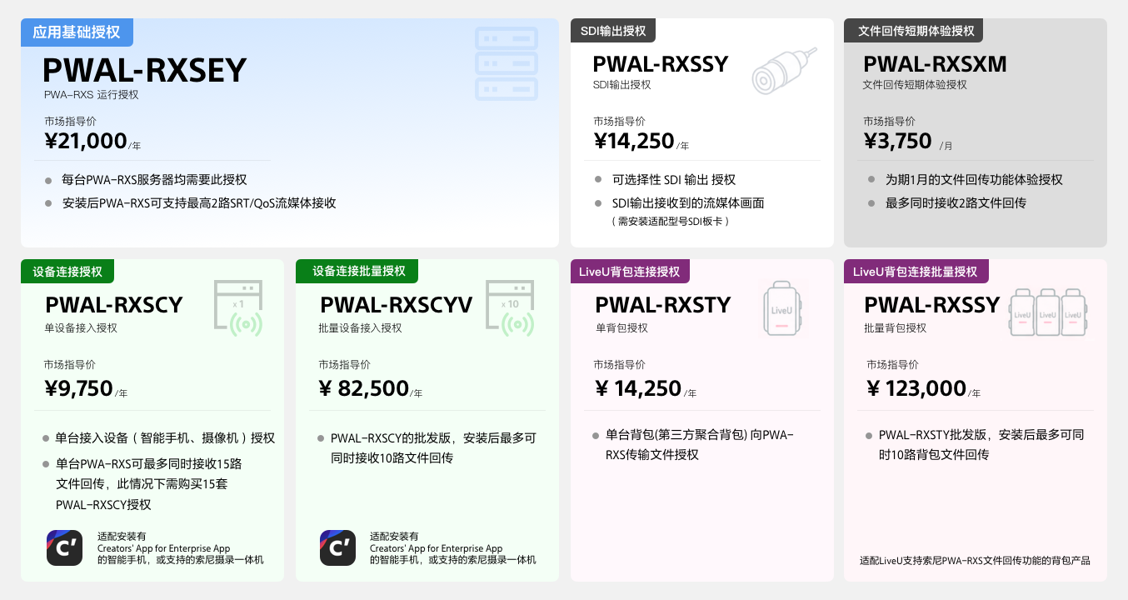Click subtitle 单设备接入授权

click(81, 328)
